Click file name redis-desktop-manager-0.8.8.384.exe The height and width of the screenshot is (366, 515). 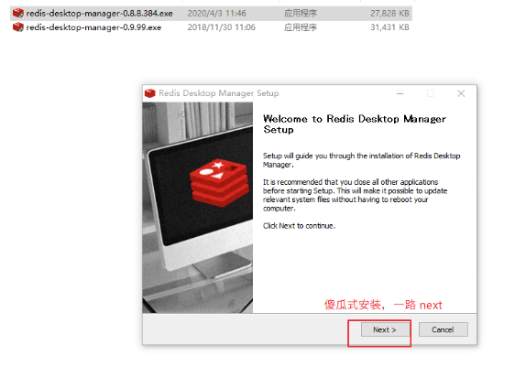click(100, 14)
